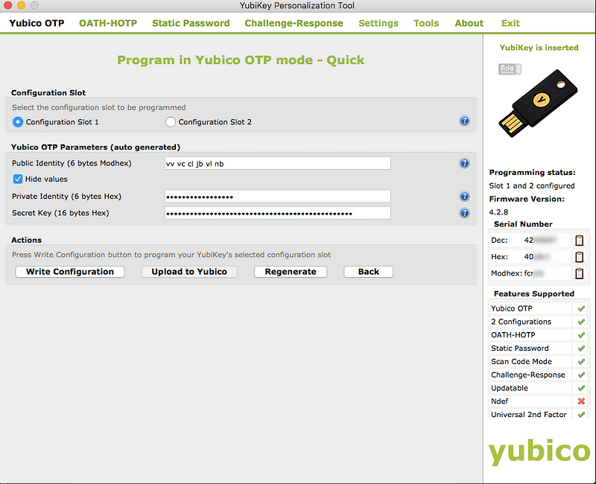Switch to the Yubico OTP tab
The image size is (596, 484).
coord(37,23)
